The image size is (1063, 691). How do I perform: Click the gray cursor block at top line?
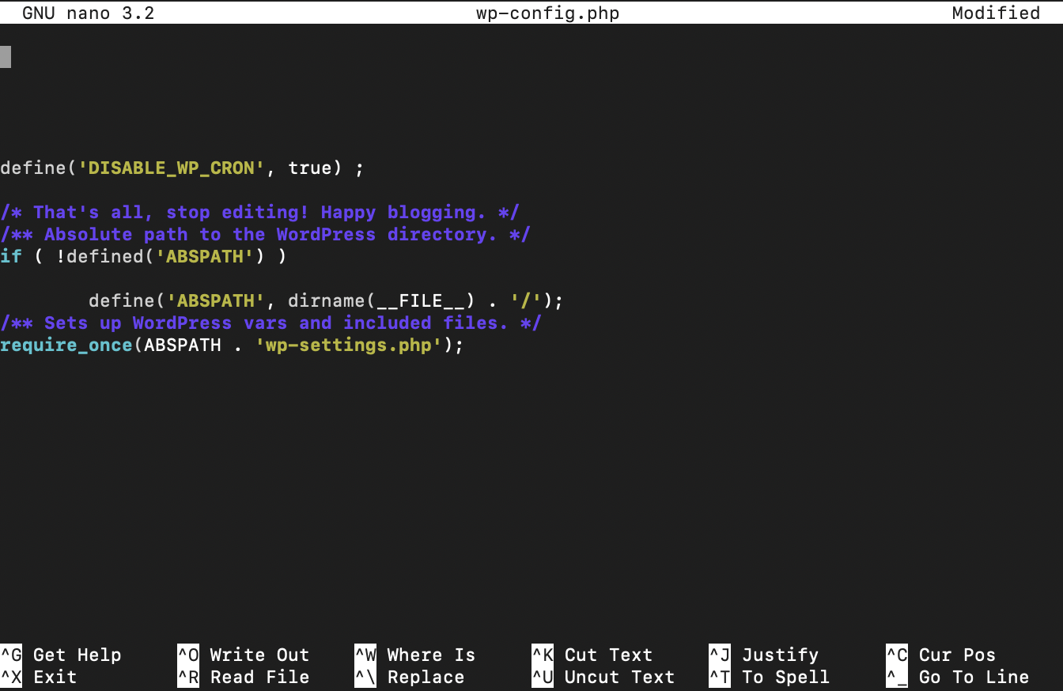point(6,57)
